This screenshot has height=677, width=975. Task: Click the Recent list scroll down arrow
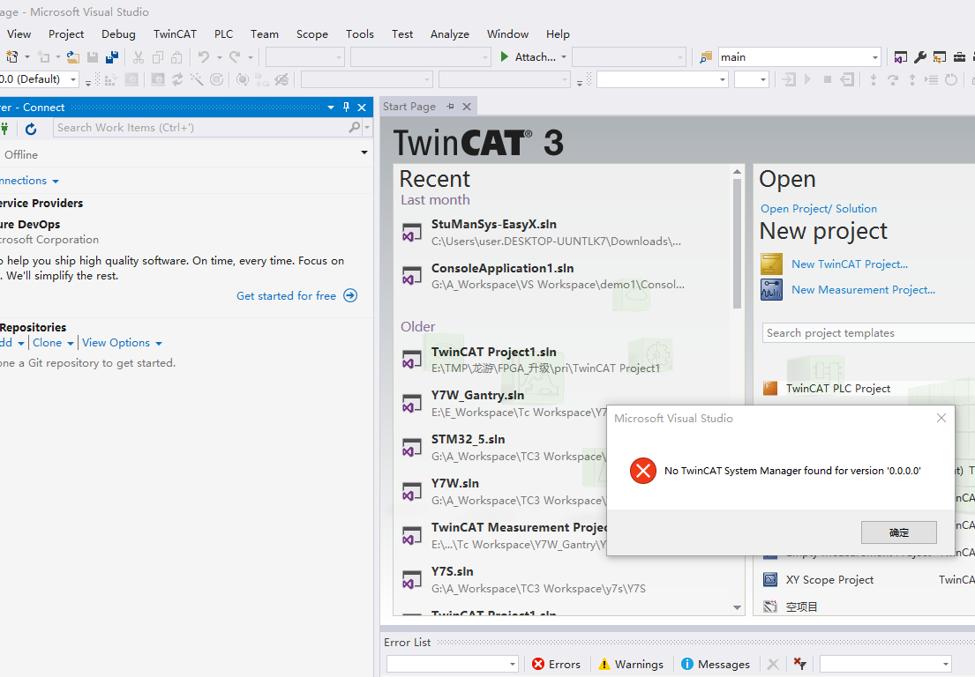pyautogui.click(x=737, y=607)
